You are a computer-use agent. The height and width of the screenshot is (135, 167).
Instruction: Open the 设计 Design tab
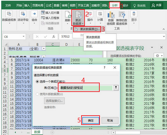[x=126, y=6]
